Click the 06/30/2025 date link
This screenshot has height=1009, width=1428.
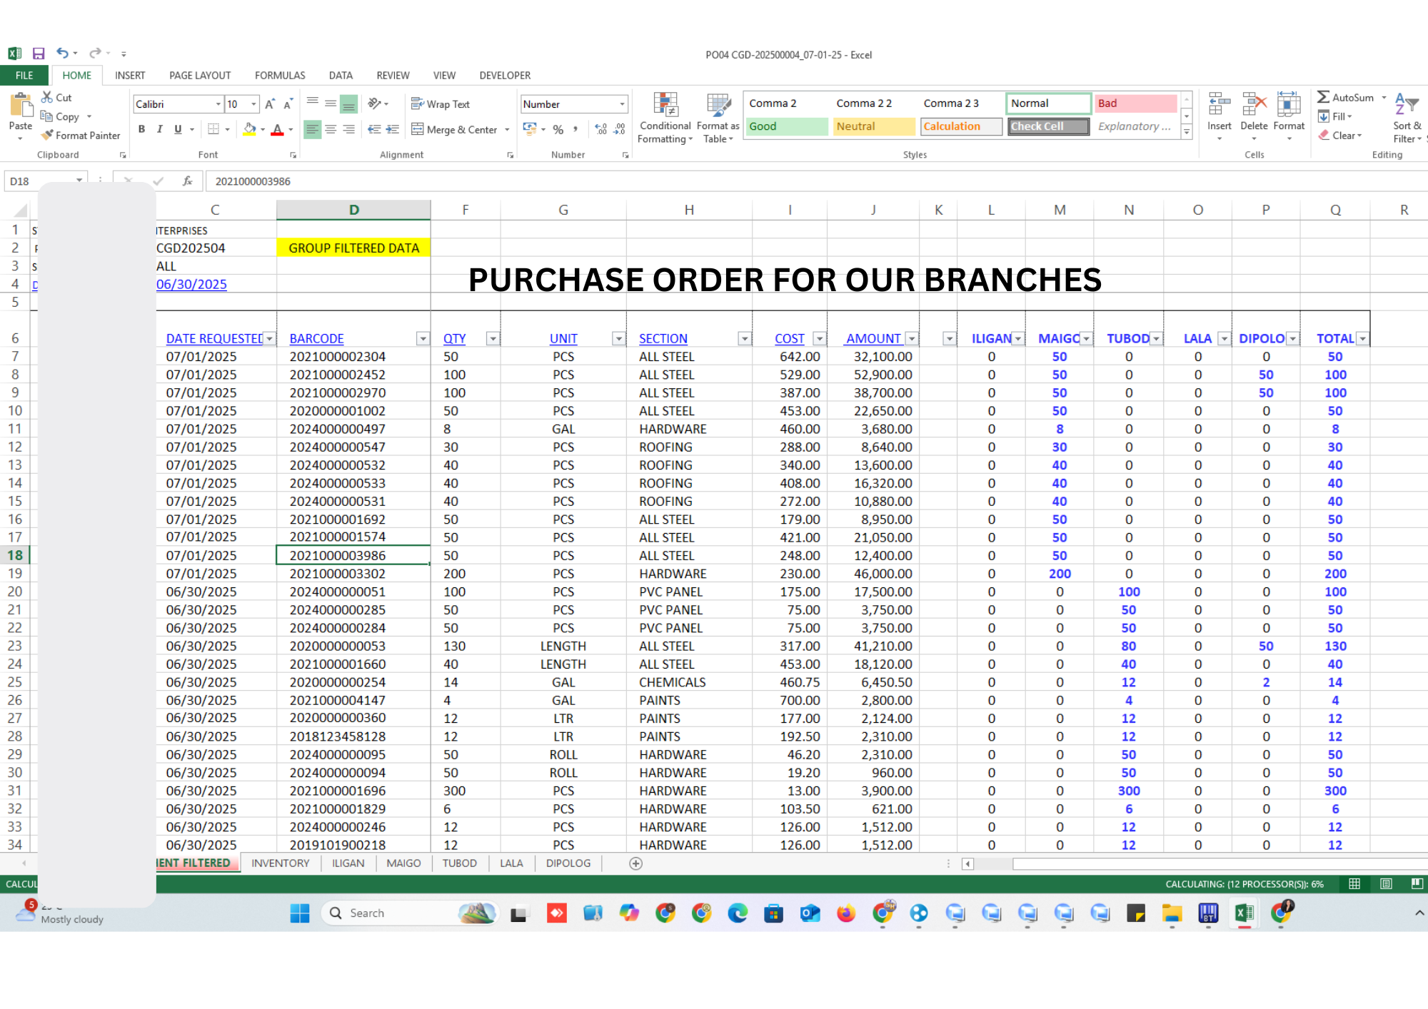tap(191, 284)
